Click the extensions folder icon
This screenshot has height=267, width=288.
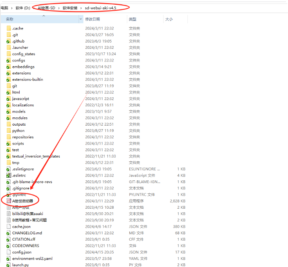(x=9, y=73)
